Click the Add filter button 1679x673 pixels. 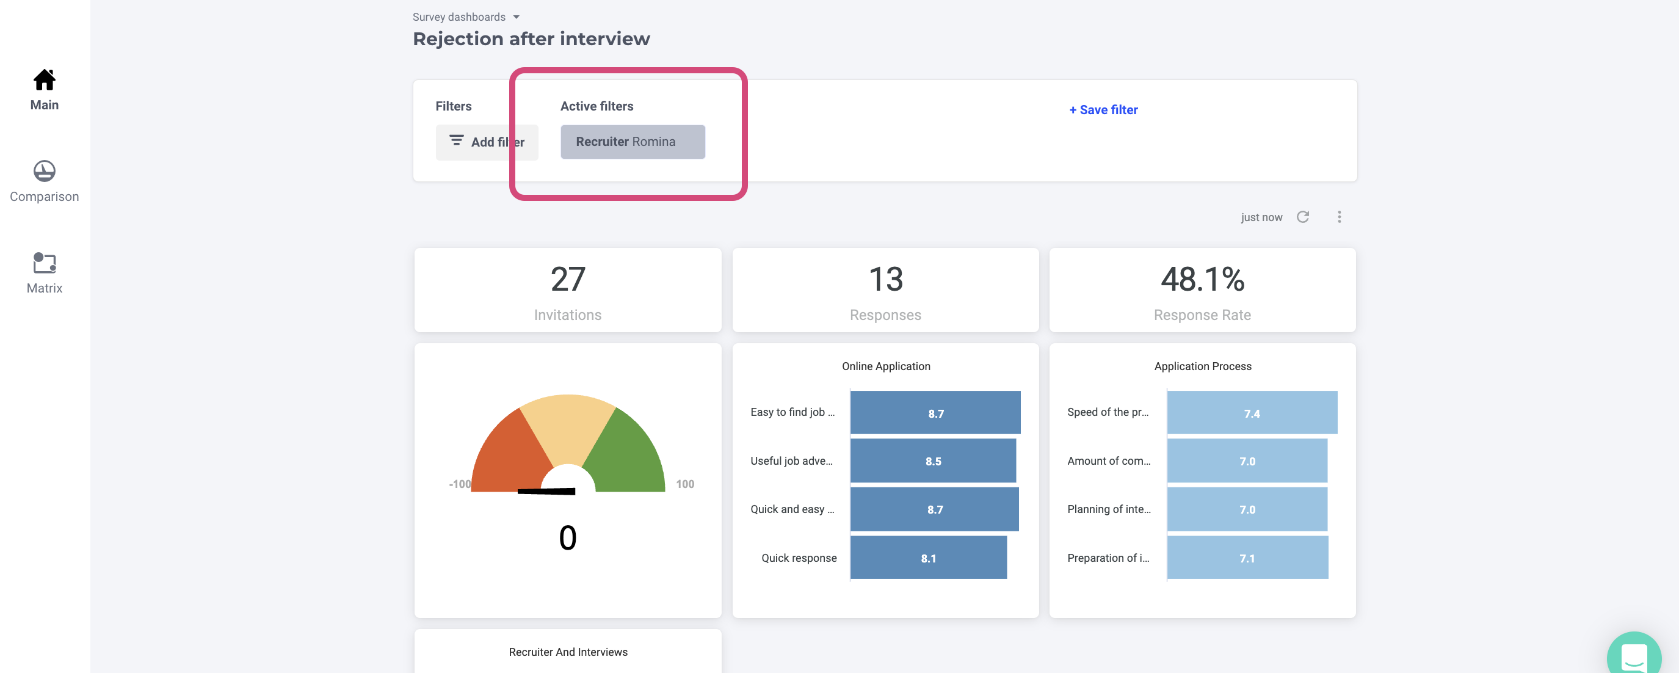click(487, 142)
